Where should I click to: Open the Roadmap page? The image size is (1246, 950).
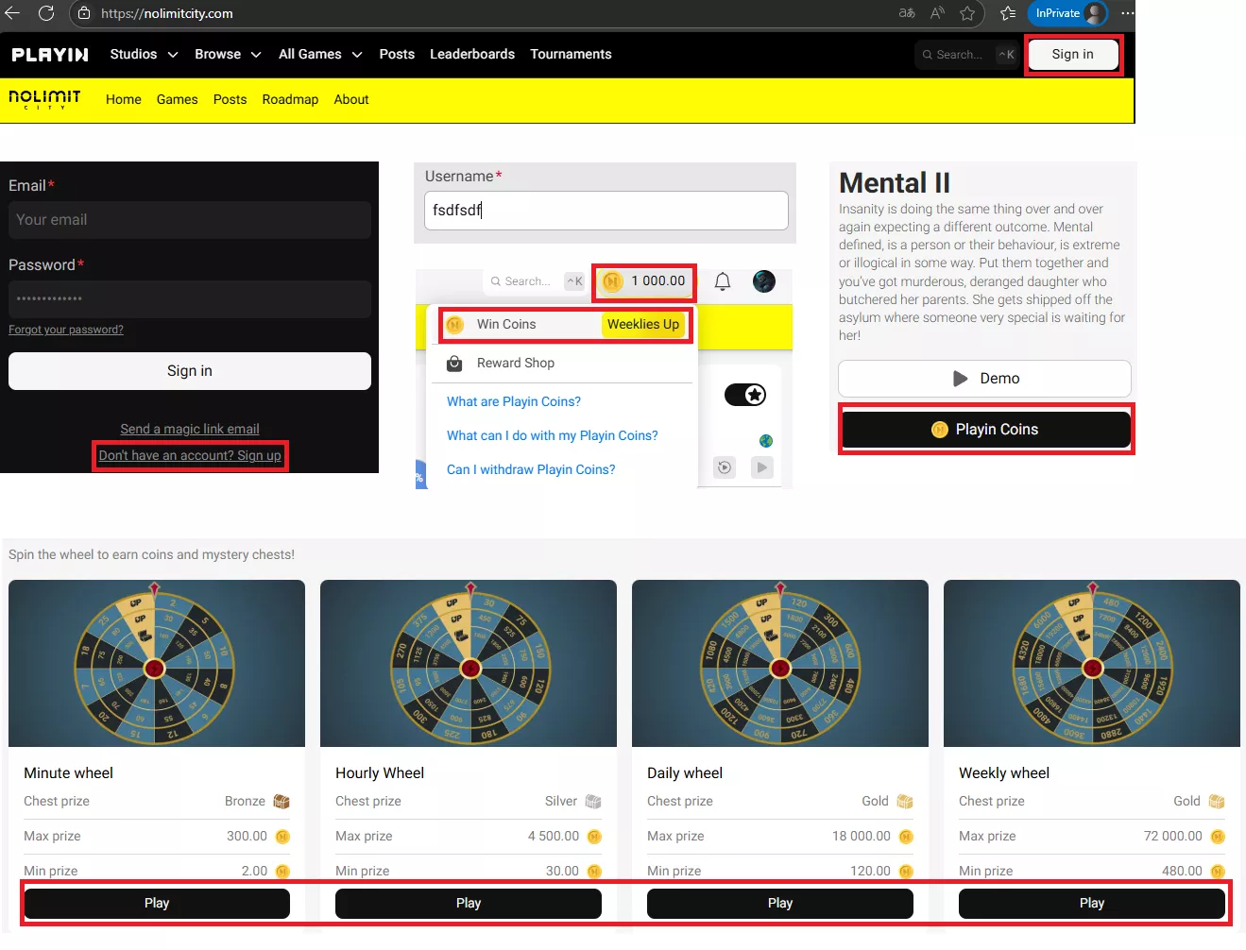290,100
